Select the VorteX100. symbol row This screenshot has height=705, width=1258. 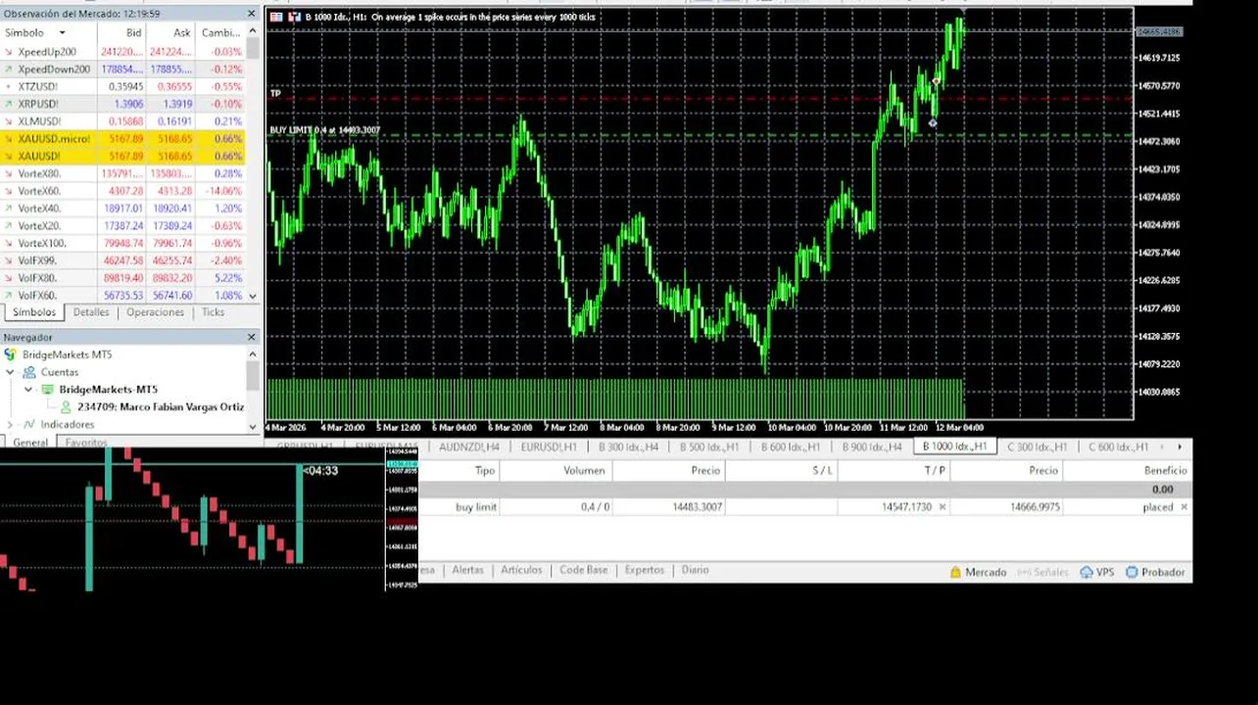coord(122,244)
